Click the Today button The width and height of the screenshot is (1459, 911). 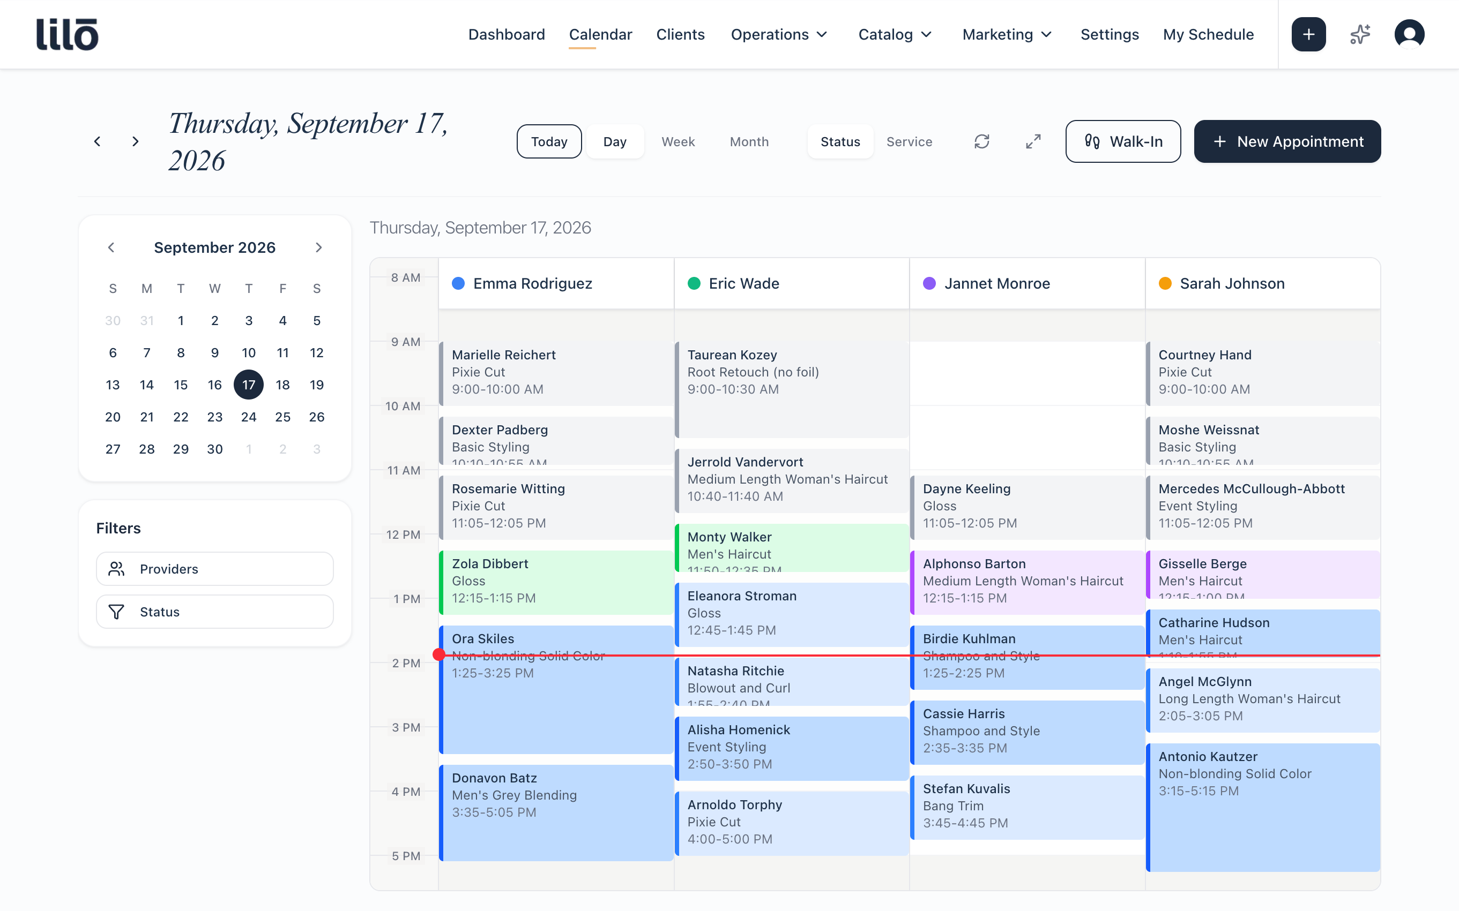point(549,141)
